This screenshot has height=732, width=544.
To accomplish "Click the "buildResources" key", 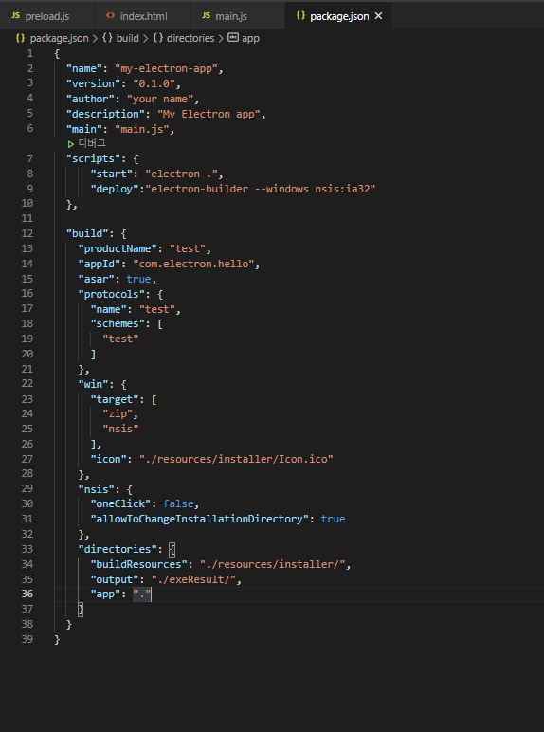I will point(138,564).
